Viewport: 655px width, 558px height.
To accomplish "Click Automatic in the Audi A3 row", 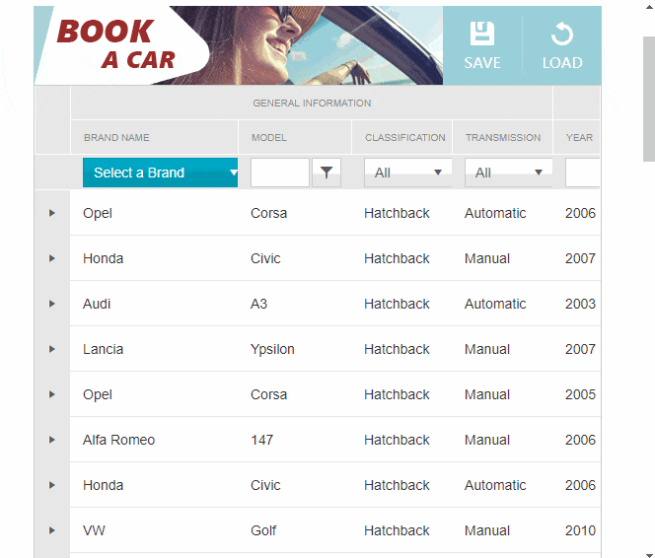I will (x=495, y=304).
